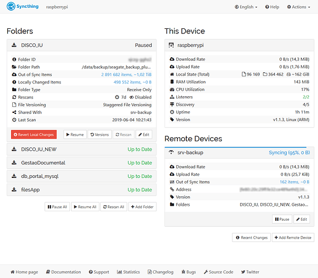Resume the DISCO_IU folder
The image size is (318, 278).
[75, 135]
